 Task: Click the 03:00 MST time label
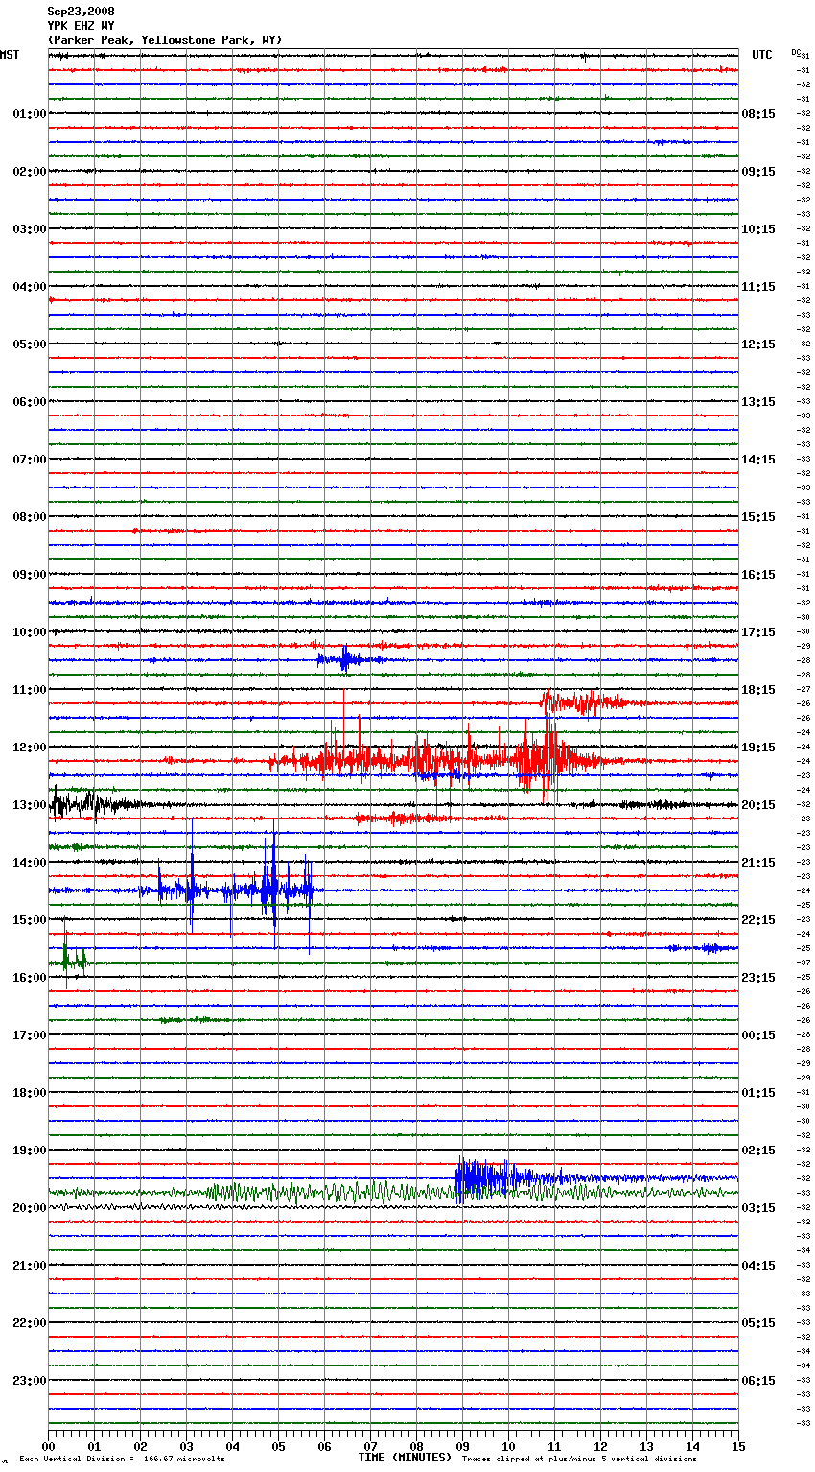coord(30,229)
